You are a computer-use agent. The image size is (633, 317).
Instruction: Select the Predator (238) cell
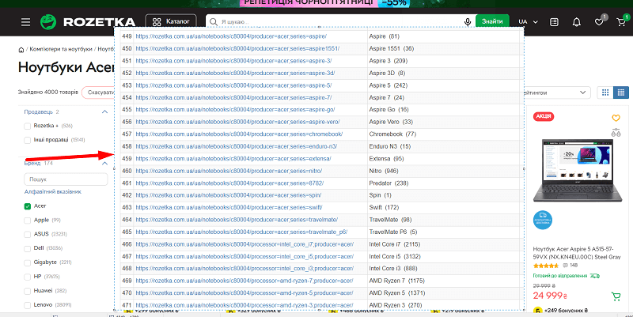coord(443,183)
